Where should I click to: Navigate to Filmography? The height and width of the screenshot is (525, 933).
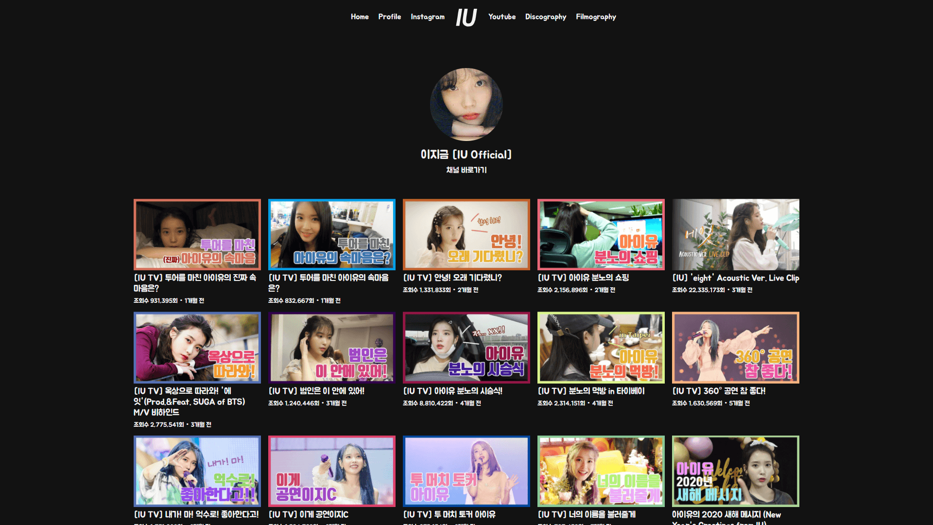(596, 17)
